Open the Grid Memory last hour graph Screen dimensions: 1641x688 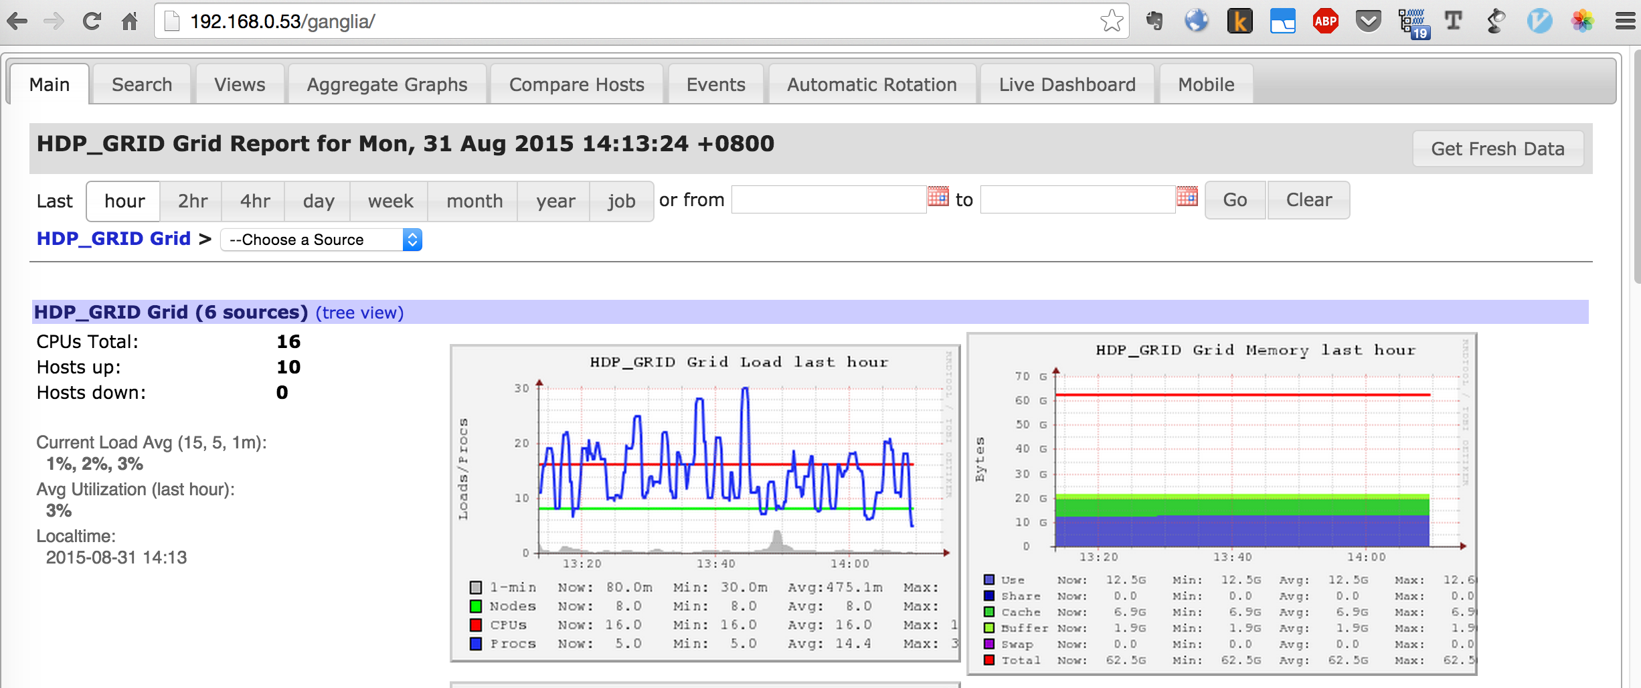[x=1222, y=503]
